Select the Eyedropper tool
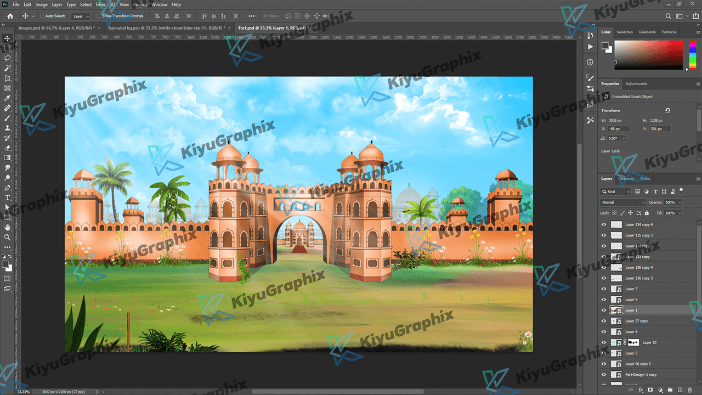Screen dimensions: 702x395 coord(8,98)
